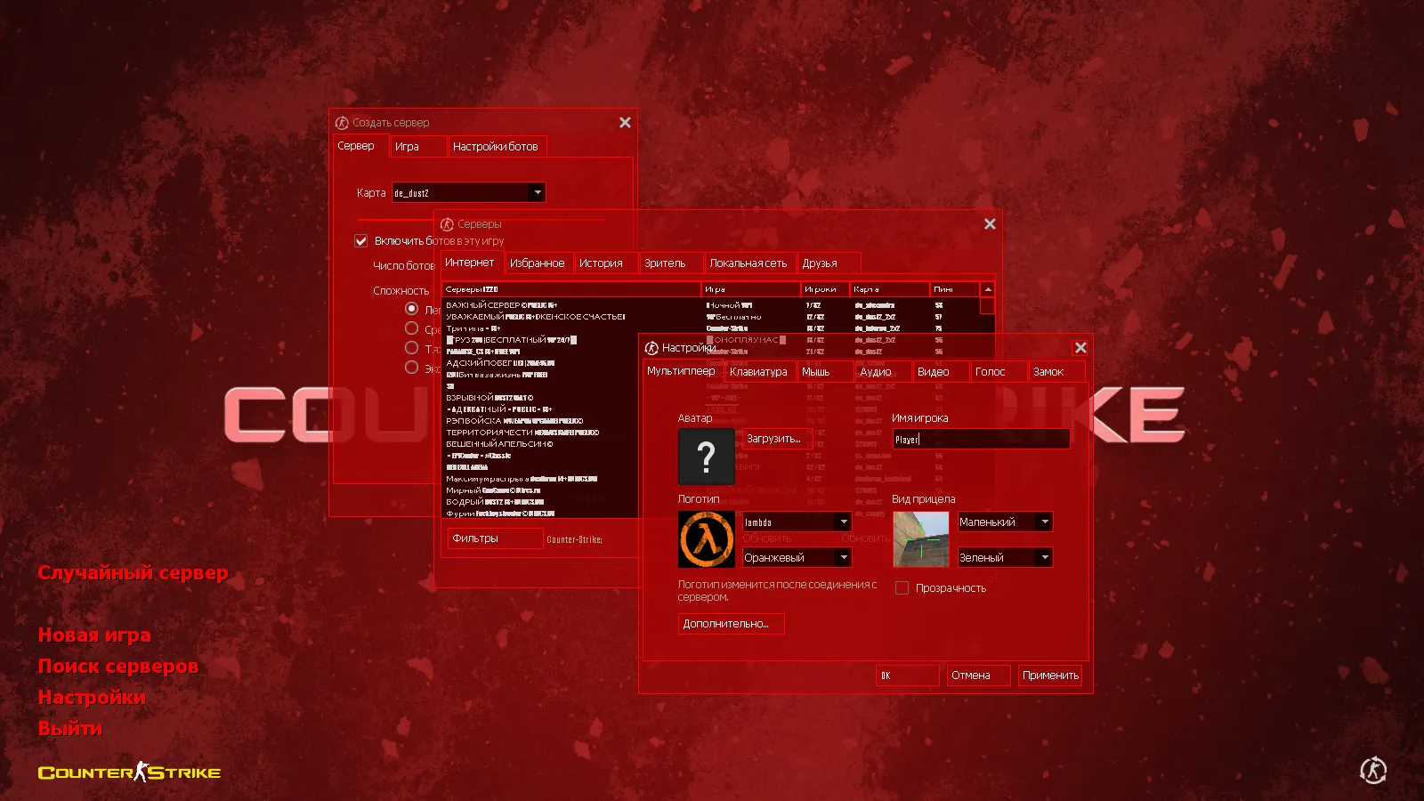
Task: Click the CS icon in the Настройки title bar
Action: click(x=650, y=347)
